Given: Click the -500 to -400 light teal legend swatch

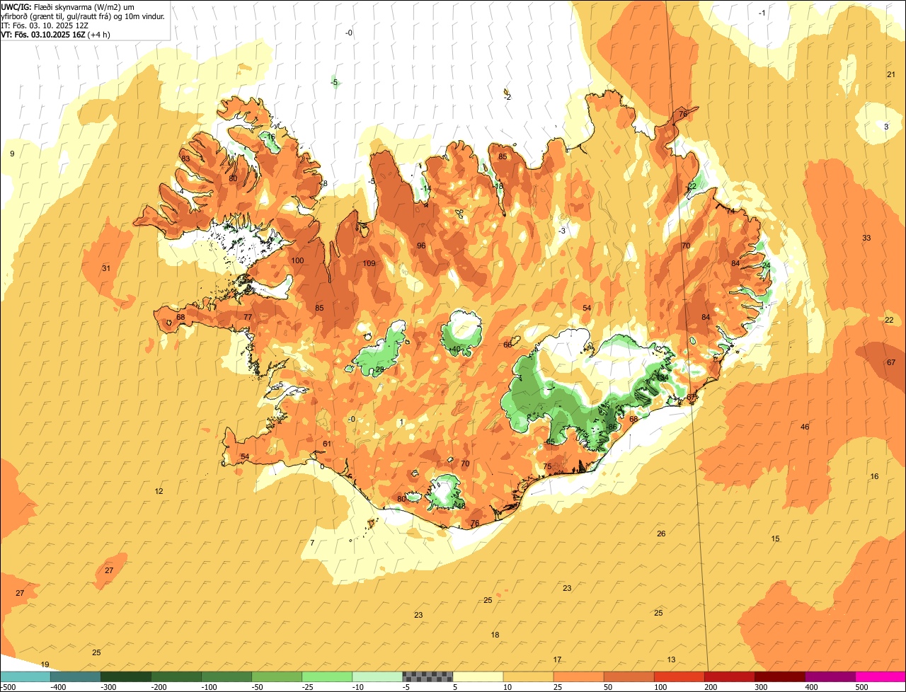Looking at the screenshot, I should click(x=25, y=676).
